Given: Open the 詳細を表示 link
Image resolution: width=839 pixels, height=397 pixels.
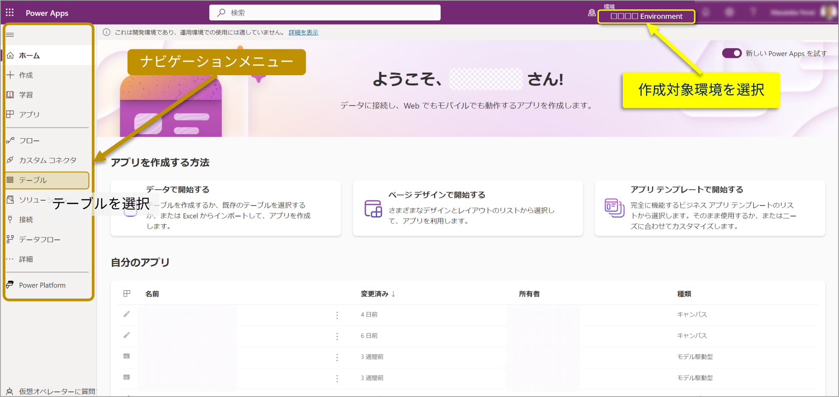Looking at the screenshot, I should (x=303, y=32).
